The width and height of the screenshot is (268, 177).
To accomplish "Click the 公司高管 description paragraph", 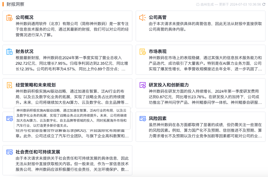I will tap(205, 27).
